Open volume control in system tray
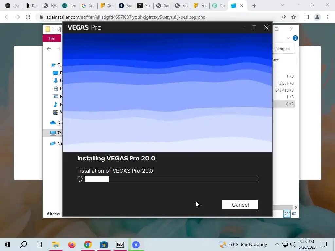 [x=293, y=244]
